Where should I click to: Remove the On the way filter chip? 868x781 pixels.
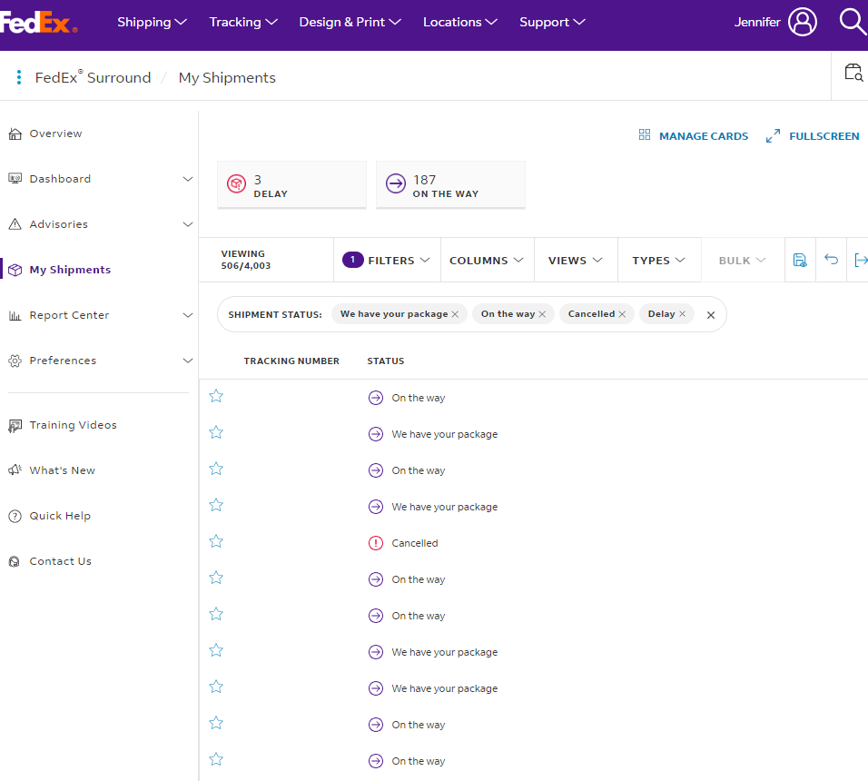coord(542,314)
